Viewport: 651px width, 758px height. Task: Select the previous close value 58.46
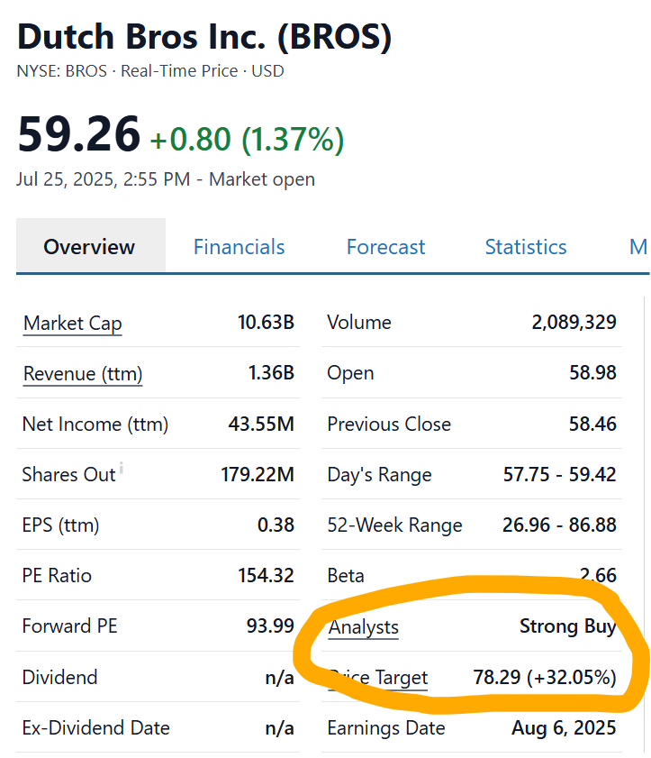point(592,424)
